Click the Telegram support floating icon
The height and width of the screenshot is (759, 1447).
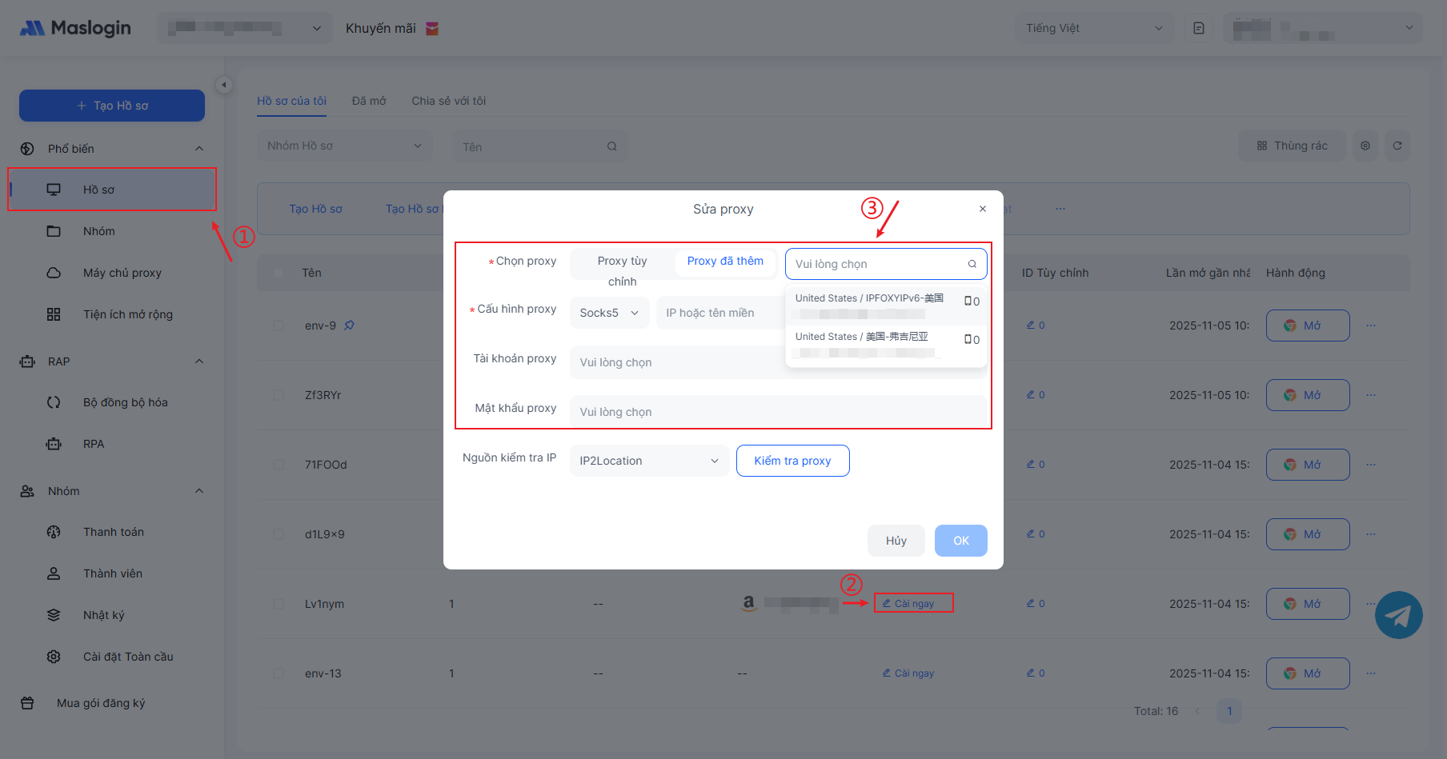1398,614
